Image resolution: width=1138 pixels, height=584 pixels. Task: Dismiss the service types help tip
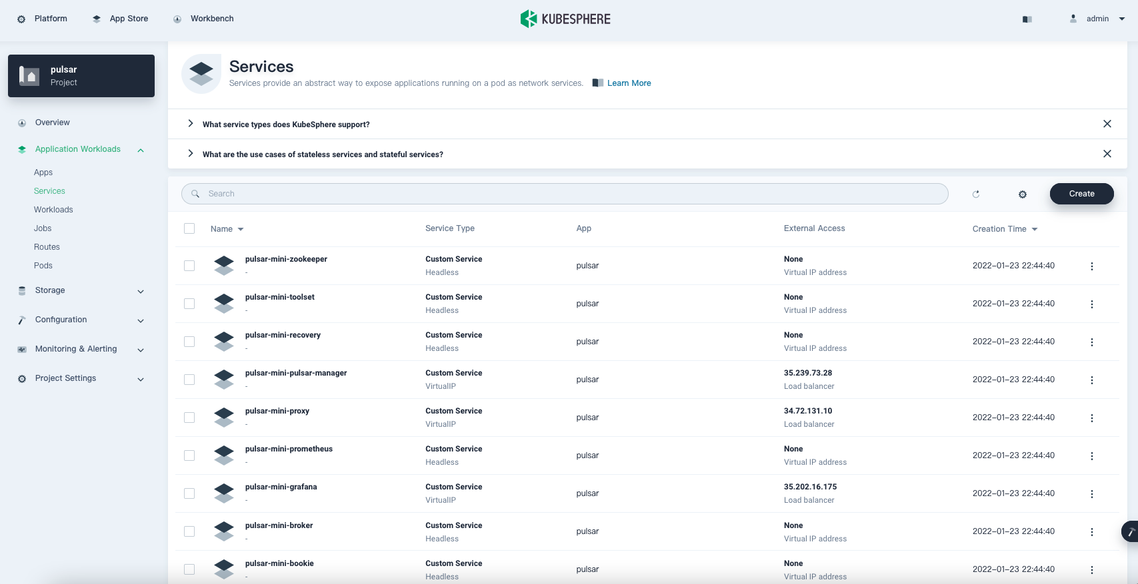(1107, 124)
